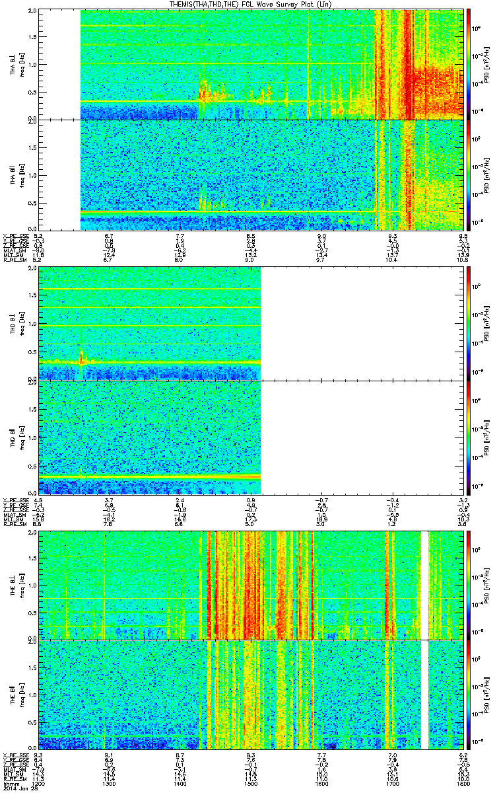The image size is (495, 793).
Task: Click the THA BL spectrogram panel
Action: point(250,65)
